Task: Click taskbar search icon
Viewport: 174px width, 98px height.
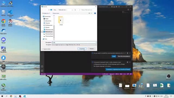Action: (x=7, y=96)
